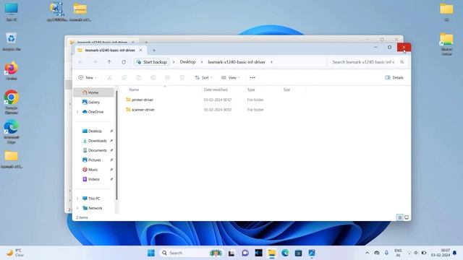Open Recycle Bin on desktop
Viewport: 463px width, 260px height.
pyautogui.click(x=12, y=42)
